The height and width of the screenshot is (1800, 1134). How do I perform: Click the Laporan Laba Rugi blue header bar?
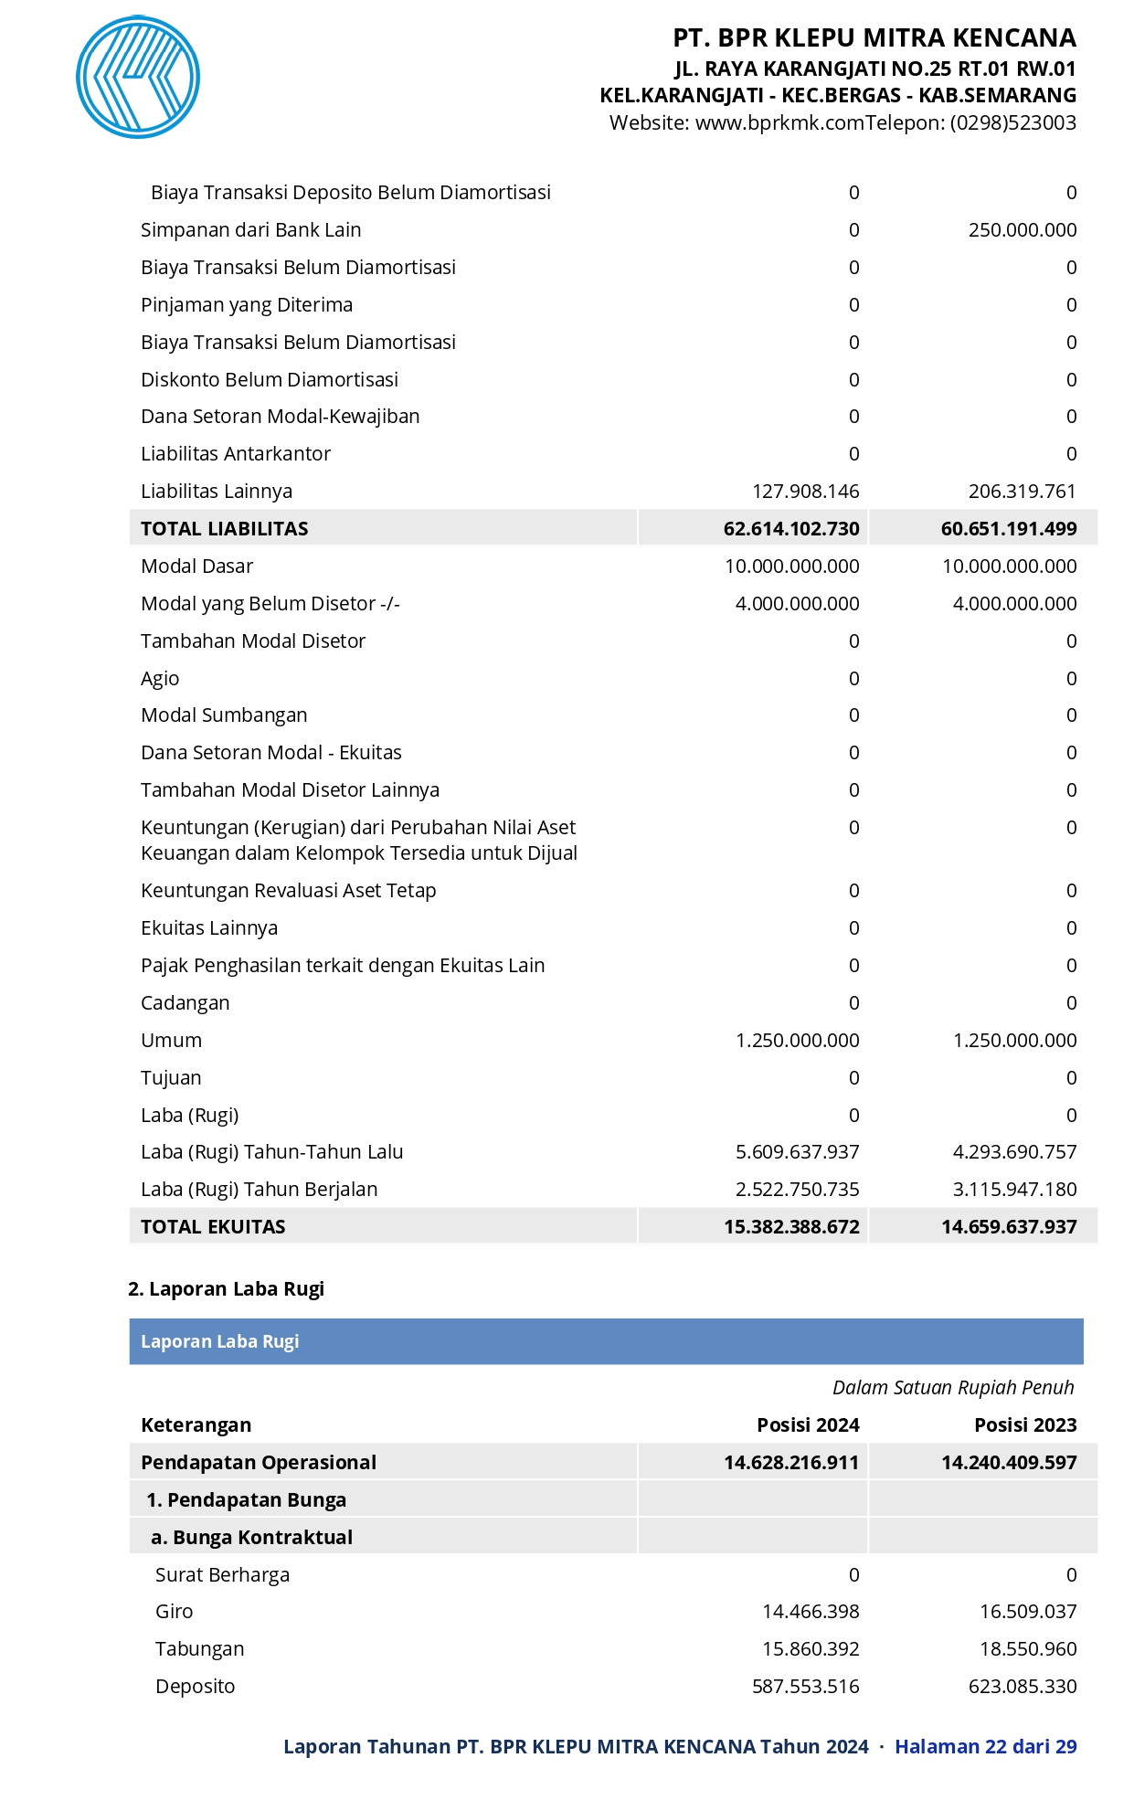[606, 1341]
